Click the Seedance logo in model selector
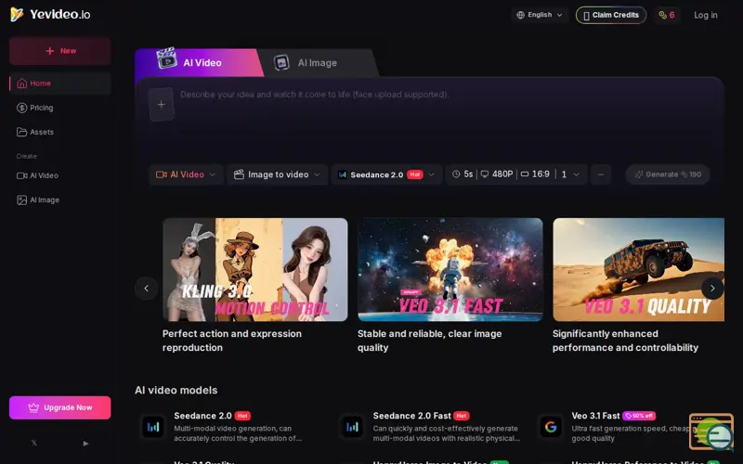 (x=342, y=174)
